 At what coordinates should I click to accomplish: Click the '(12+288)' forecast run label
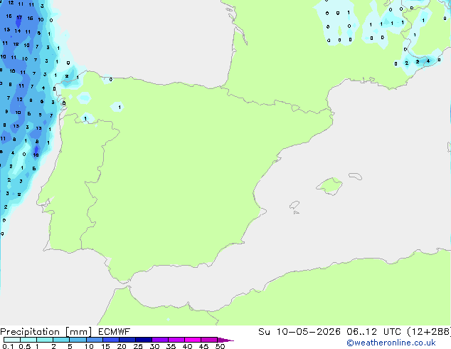tap(429, 332)
